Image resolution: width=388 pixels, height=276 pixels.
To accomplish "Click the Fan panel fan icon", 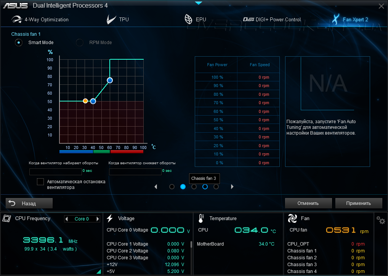I will click(292, 218).
